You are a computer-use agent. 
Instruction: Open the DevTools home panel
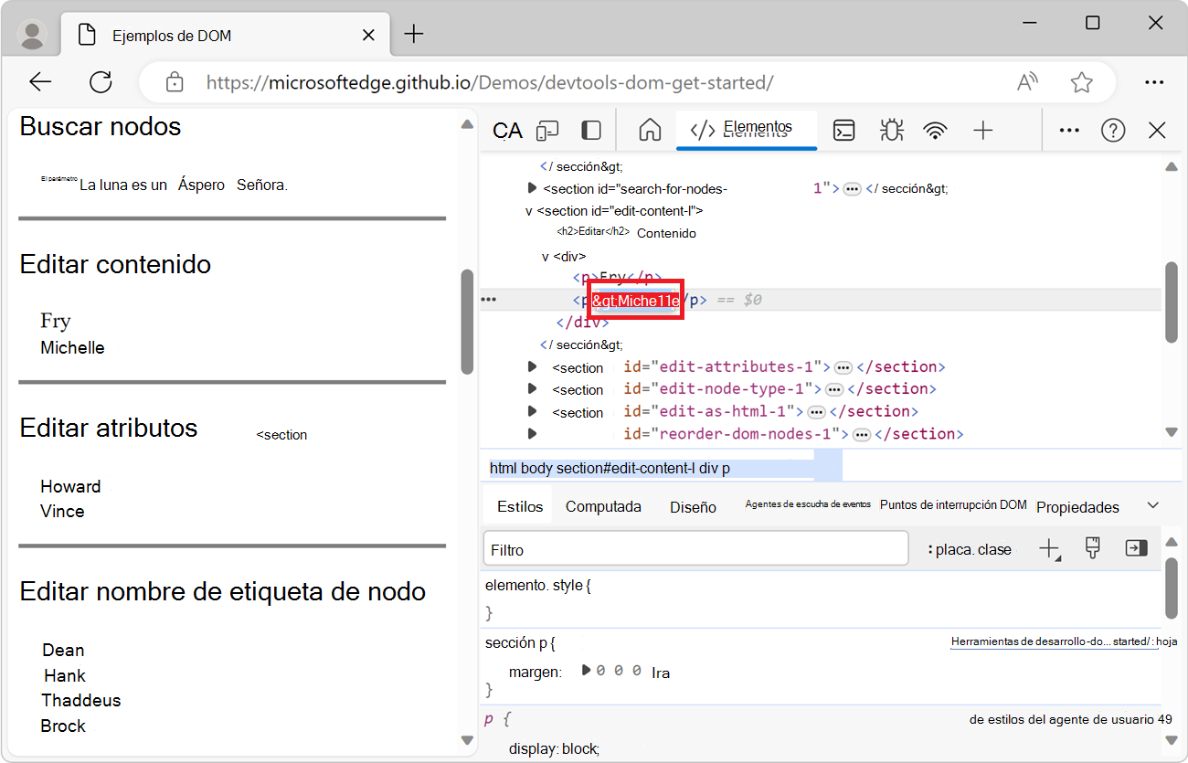point(649,130)
